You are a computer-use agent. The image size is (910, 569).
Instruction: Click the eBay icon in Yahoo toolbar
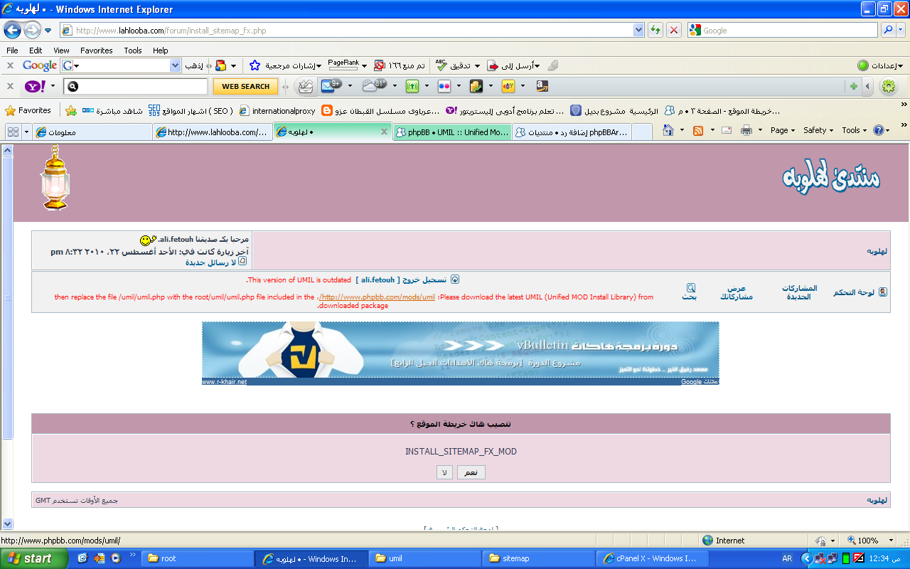[x=508, y=86]
